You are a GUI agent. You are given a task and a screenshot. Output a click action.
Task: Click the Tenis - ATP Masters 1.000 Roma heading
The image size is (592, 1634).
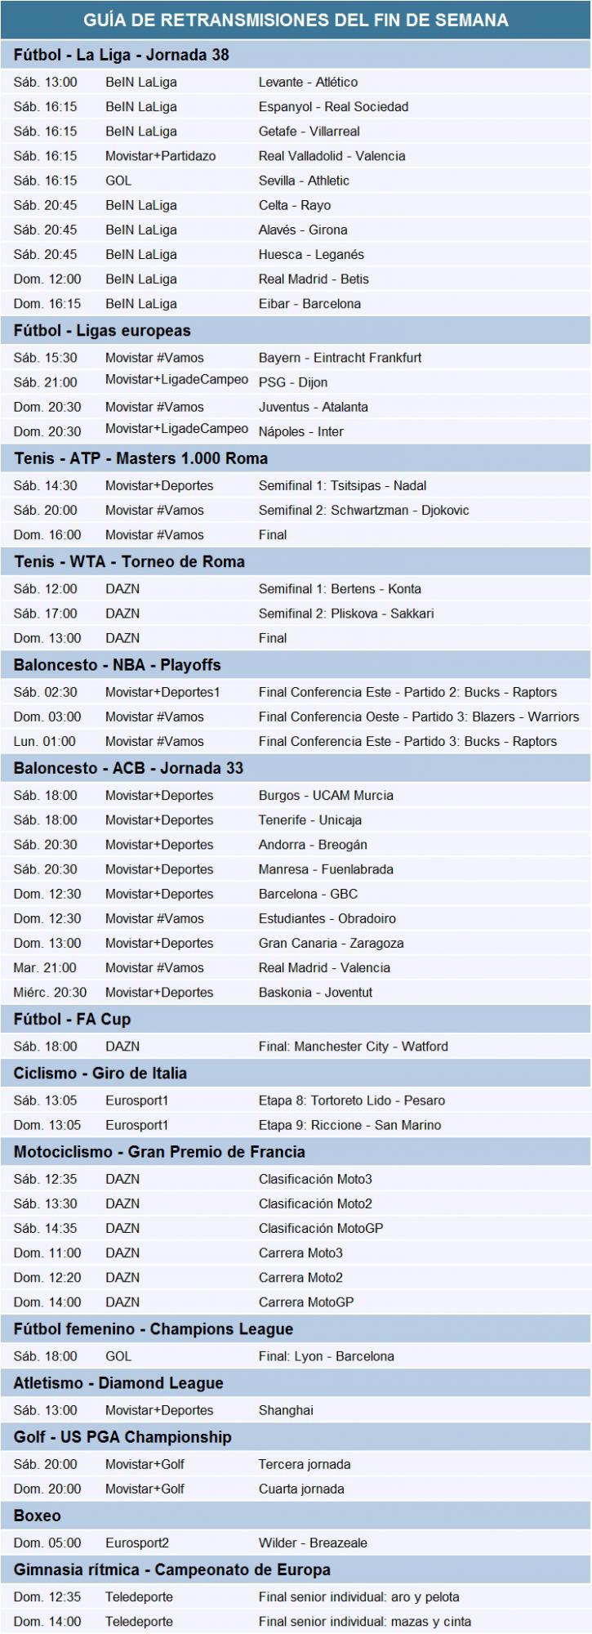pos(140,458)
